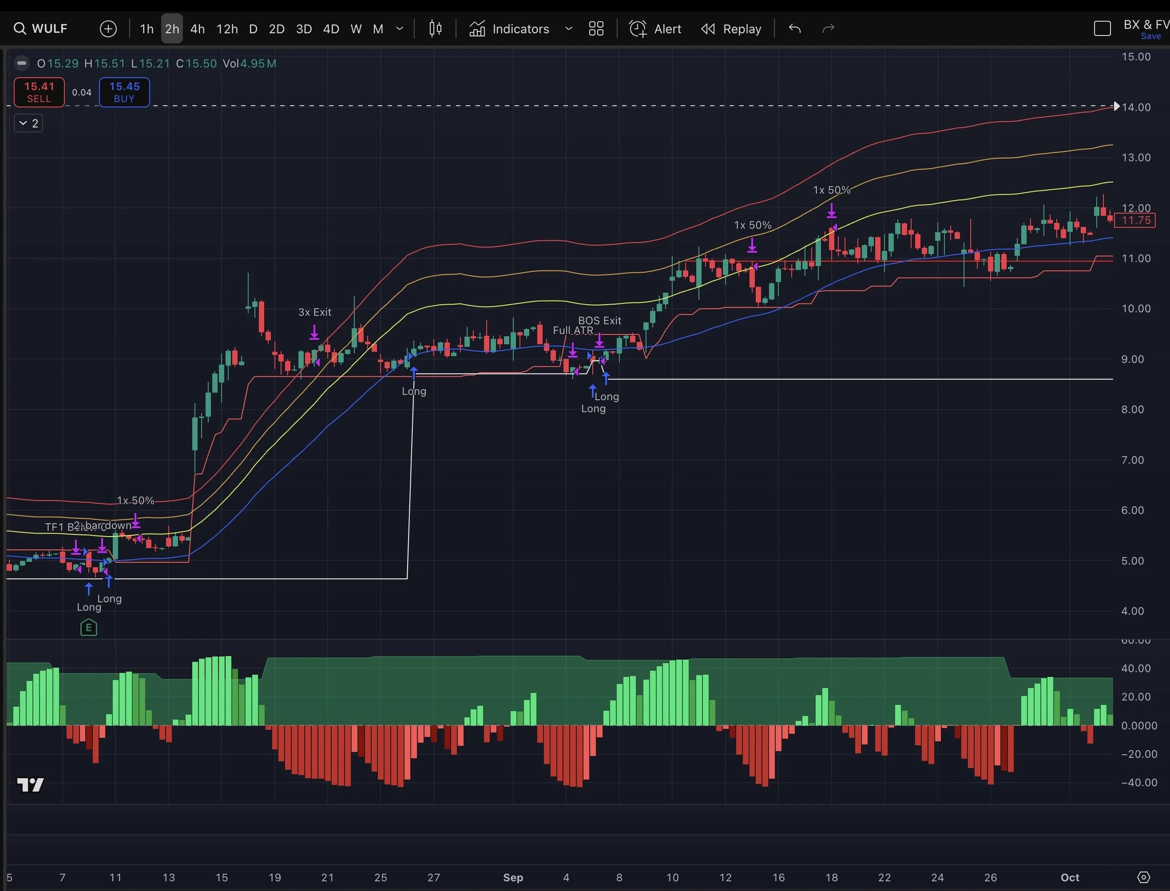Click the 15.45 BUY button
Viewport: 1170px width, 891px height.
coord(124,92)
